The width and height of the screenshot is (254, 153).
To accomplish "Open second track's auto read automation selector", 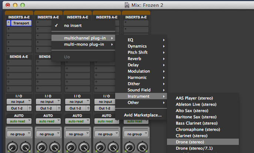I will 48,121.
